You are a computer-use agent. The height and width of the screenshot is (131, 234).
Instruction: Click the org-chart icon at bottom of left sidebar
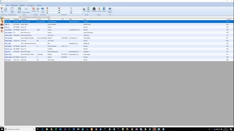[x=2, y=31]
